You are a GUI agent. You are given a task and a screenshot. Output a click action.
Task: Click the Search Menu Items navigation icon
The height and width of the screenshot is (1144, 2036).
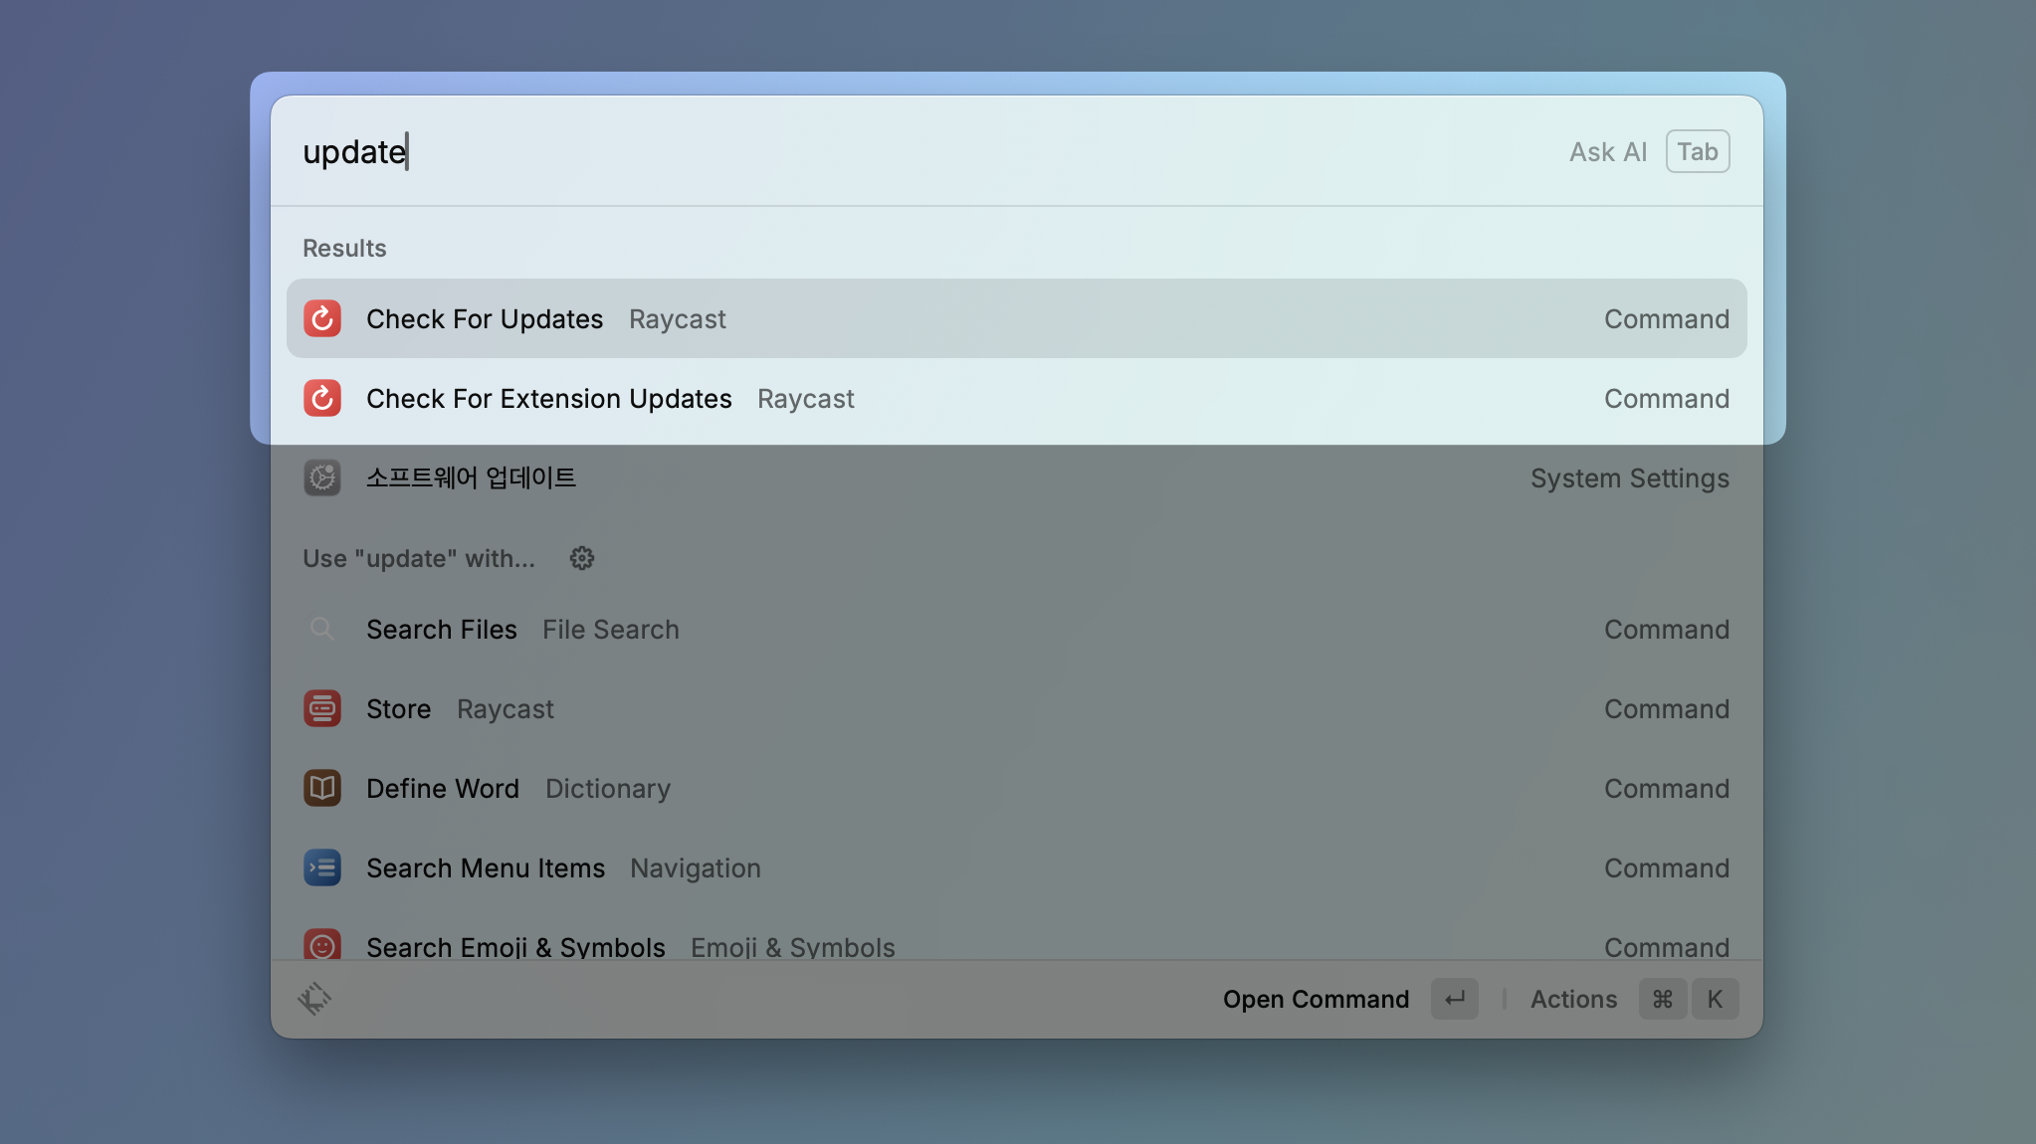(321, 867)
